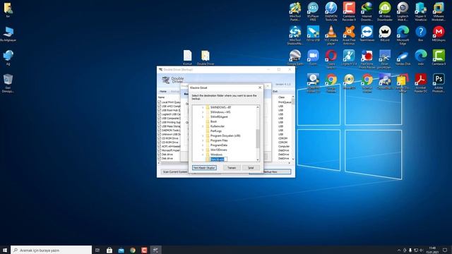Screen dimensions: 452x254
Task: Select the Double Driver folder on desktop
Action: click(206, 57)
